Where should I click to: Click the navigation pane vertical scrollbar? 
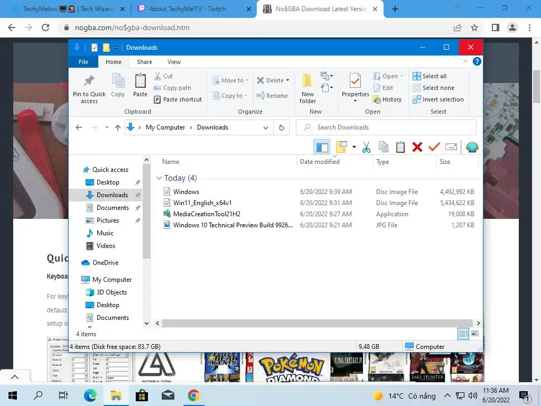pos(147,210)
